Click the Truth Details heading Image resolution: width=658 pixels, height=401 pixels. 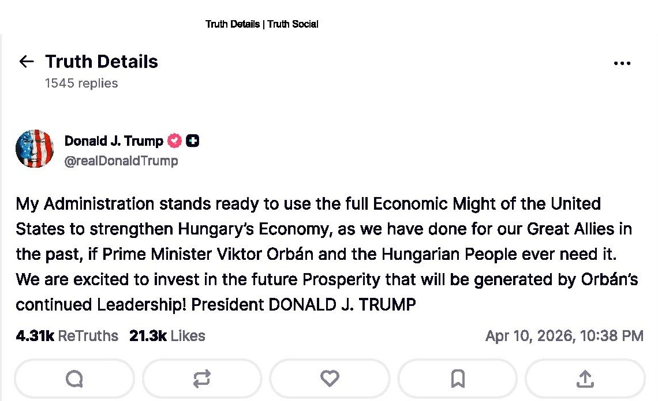click(x=102, y=62)
